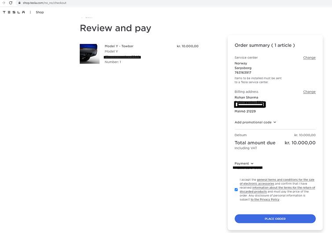
Task: Click the address bar URL shop.tesla.com
Action: [44, 3]
